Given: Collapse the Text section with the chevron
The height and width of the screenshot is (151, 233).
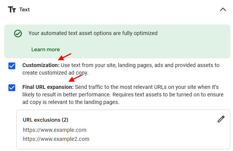Looking at the screenshot, I should coord(223,9).
